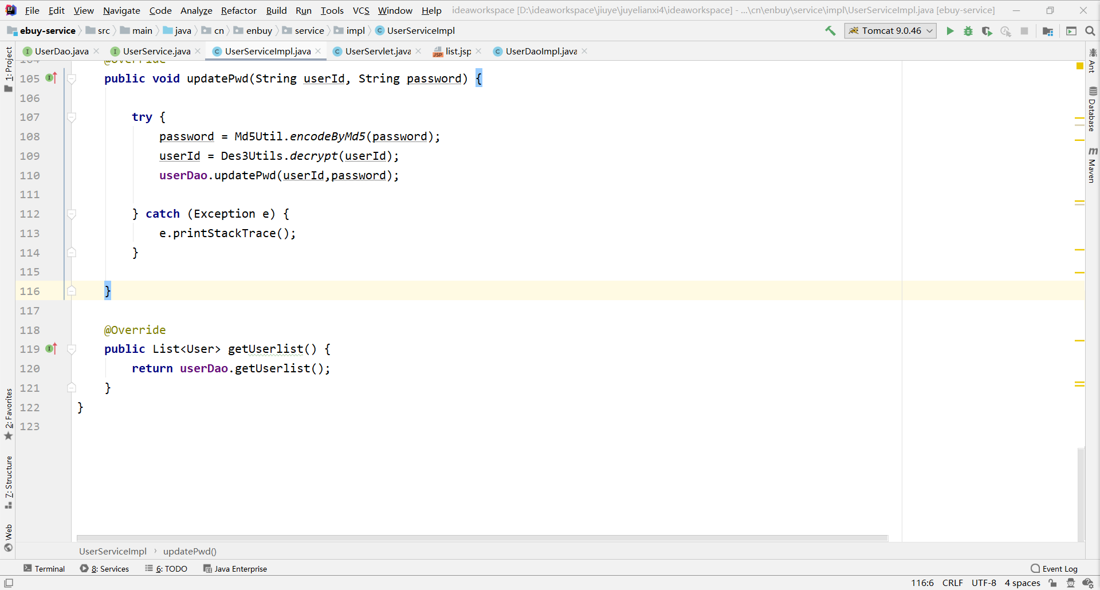This screenshot has height=590, width=1100.
Task: Click the fold end marker on line 114
Action: click(72, 252)
